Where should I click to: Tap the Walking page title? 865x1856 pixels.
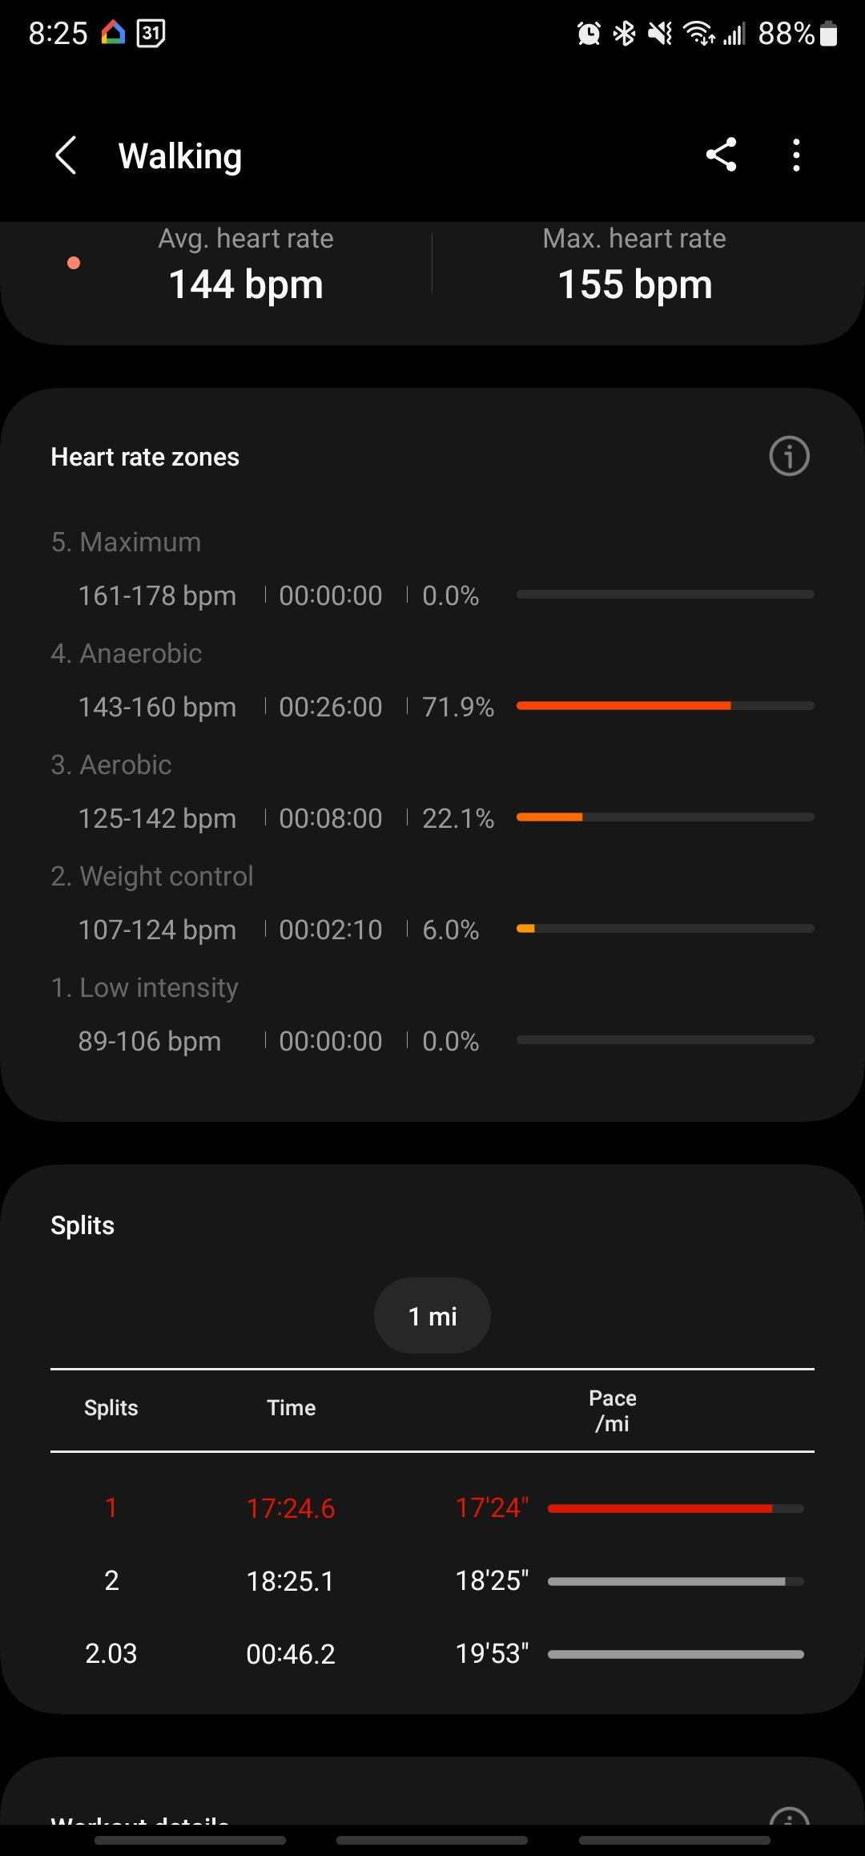(x=180, y=156)
